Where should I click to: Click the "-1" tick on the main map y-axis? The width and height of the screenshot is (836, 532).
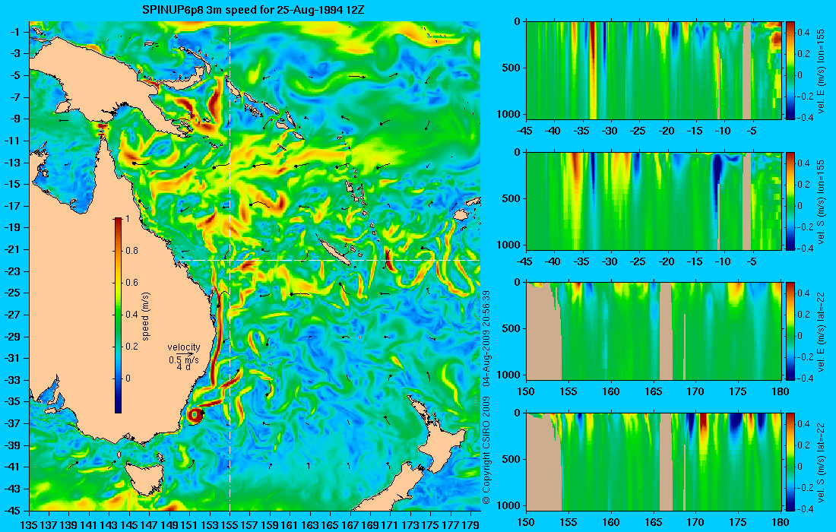(14, 32)
